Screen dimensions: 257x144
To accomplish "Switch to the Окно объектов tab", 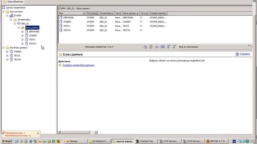I will click(13, 2).
